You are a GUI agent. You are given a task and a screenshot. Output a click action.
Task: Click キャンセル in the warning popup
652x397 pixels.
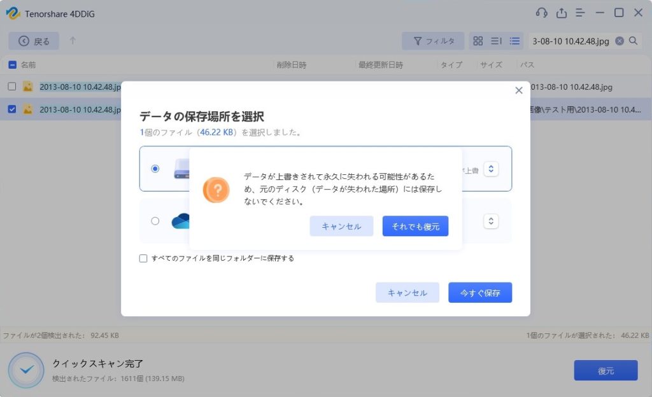pos(341,226)
